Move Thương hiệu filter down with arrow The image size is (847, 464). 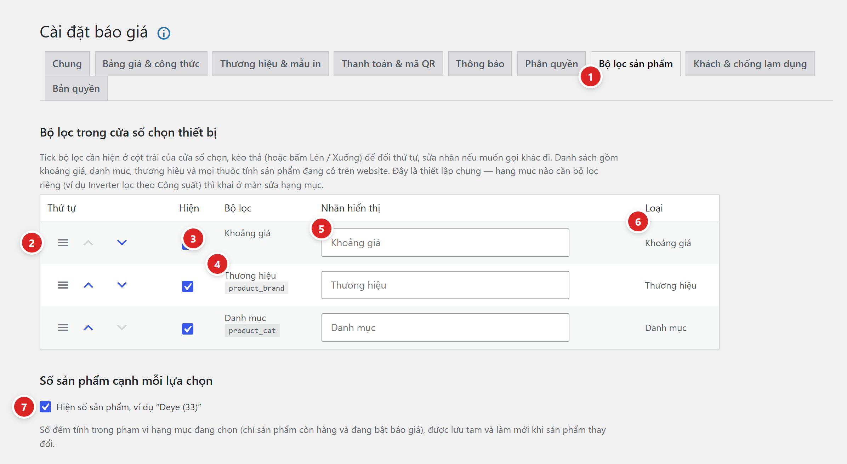coord(122,285)
